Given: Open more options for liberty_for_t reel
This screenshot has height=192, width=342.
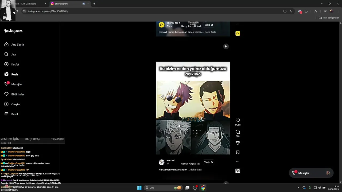Looking at the screenshot, I should point(238,24).
